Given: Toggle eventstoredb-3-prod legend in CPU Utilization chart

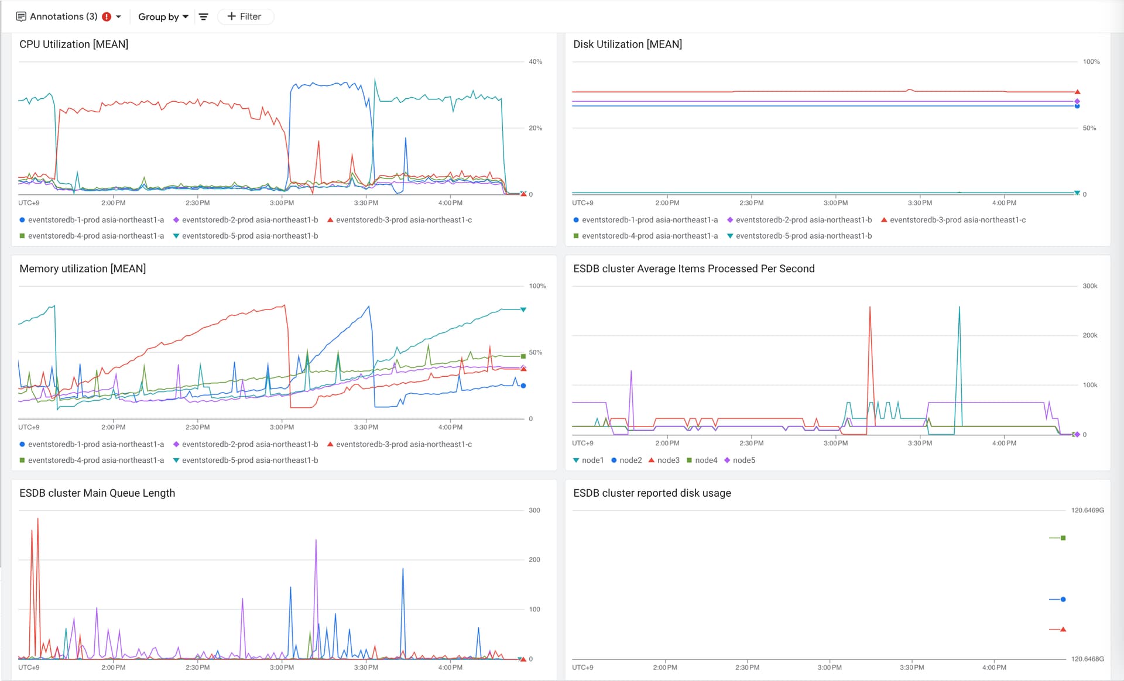Looking at the screenshot, I should point(399,220).
